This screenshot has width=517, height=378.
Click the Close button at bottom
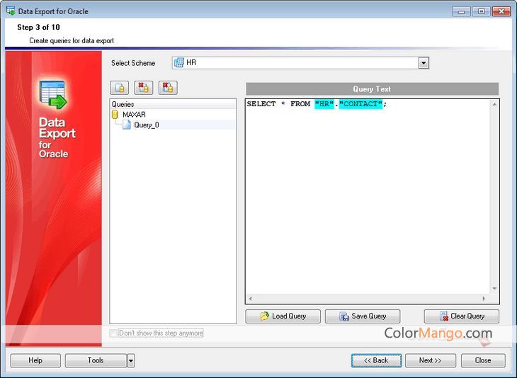pos(483,360)
